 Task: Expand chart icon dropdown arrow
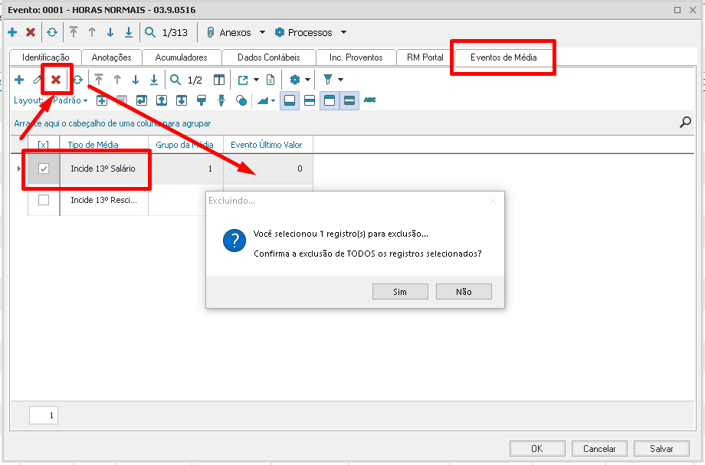coord(273,100)
